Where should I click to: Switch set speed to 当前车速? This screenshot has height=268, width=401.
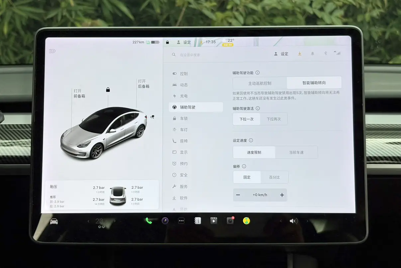tap(296, 152)
